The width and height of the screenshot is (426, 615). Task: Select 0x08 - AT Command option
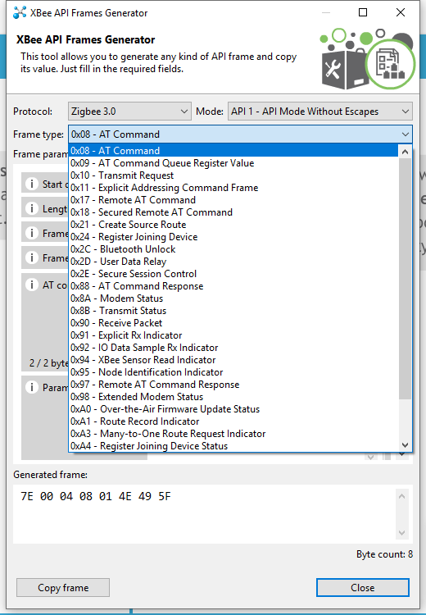coord(233,151)
